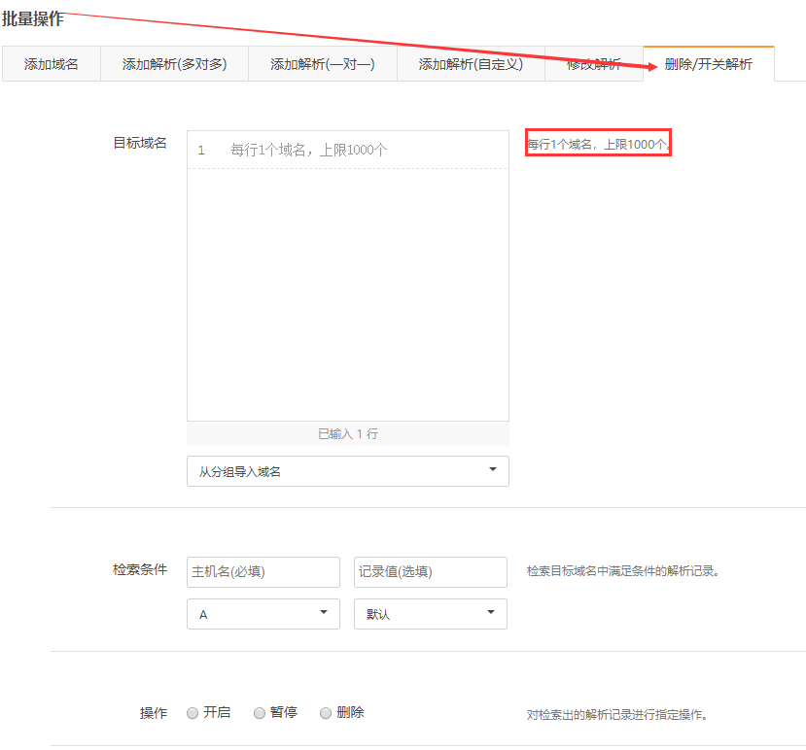806x750 pixels.
Task: Open the 添加解析(多对多) tab
Action: [174, 64]
